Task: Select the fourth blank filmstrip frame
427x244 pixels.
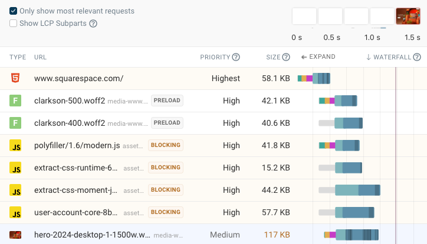Action: coord(382,16)
